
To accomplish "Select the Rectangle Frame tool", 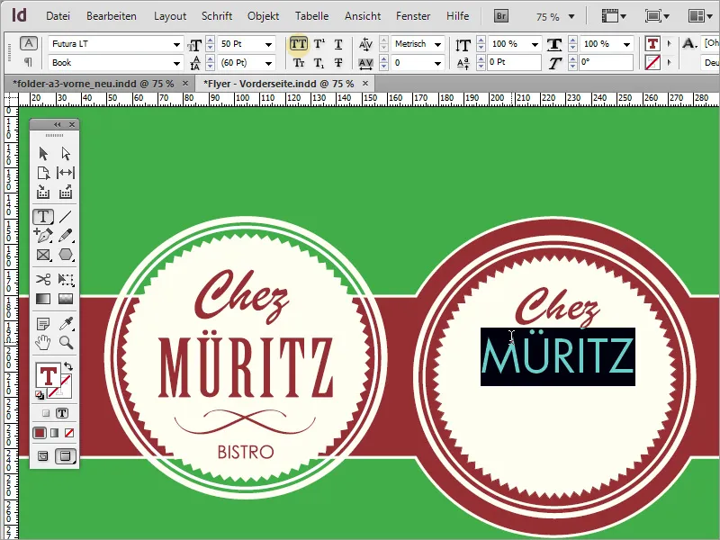I will point(43,255).
